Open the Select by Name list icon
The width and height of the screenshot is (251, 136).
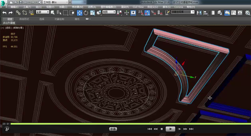[x=59, y=13]
